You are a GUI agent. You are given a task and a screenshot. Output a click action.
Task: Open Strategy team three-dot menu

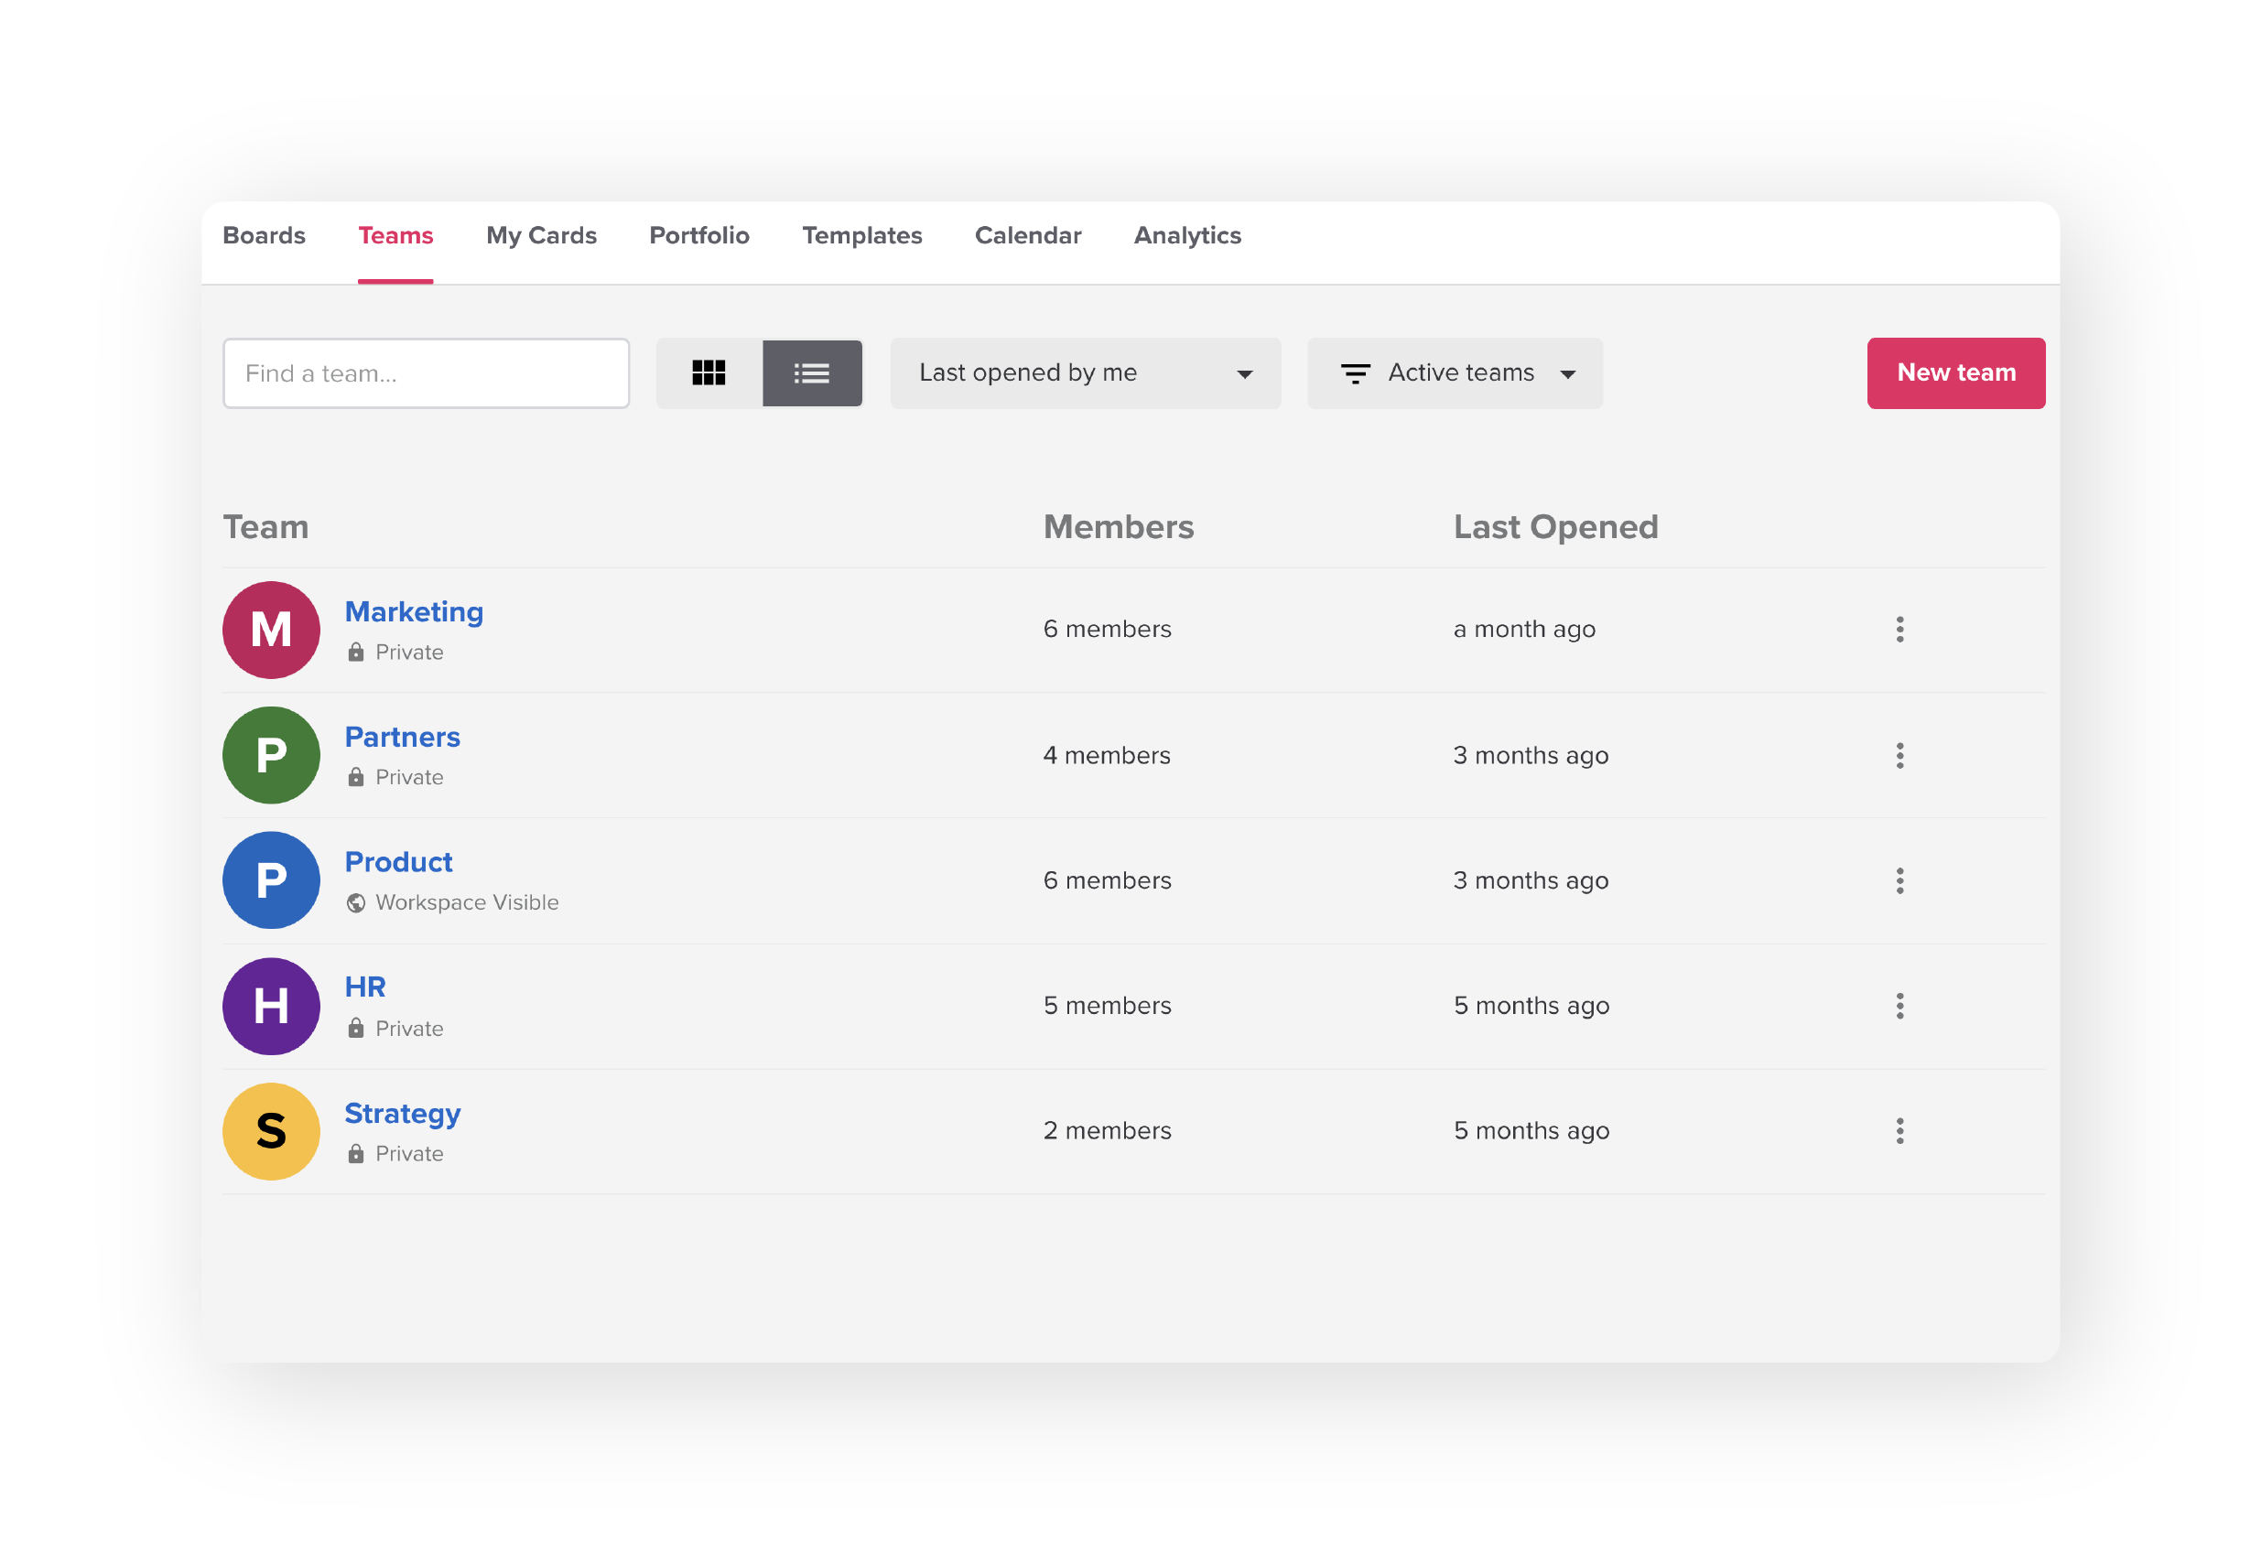(1899, 1130)
